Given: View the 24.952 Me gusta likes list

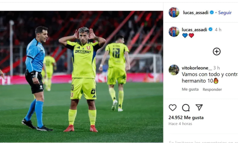Looking at the screenshot, I should [186, 117].
